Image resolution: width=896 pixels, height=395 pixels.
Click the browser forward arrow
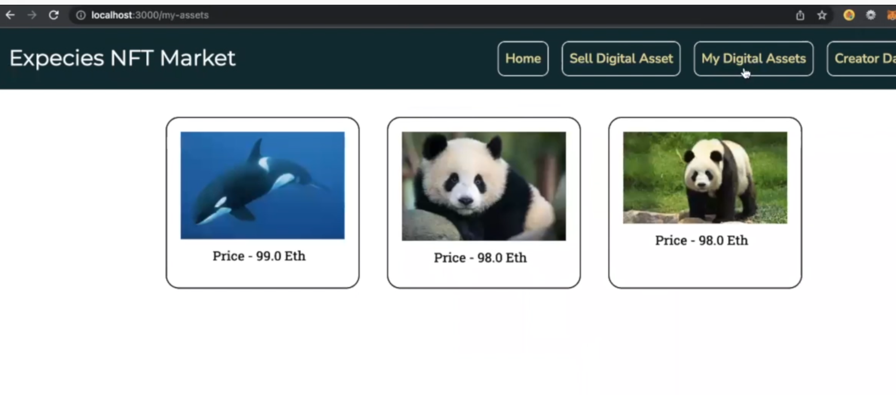coord(32,15)
